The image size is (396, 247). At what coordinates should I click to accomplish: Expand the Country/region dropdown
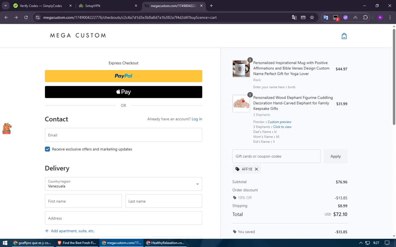click(124, 184)
